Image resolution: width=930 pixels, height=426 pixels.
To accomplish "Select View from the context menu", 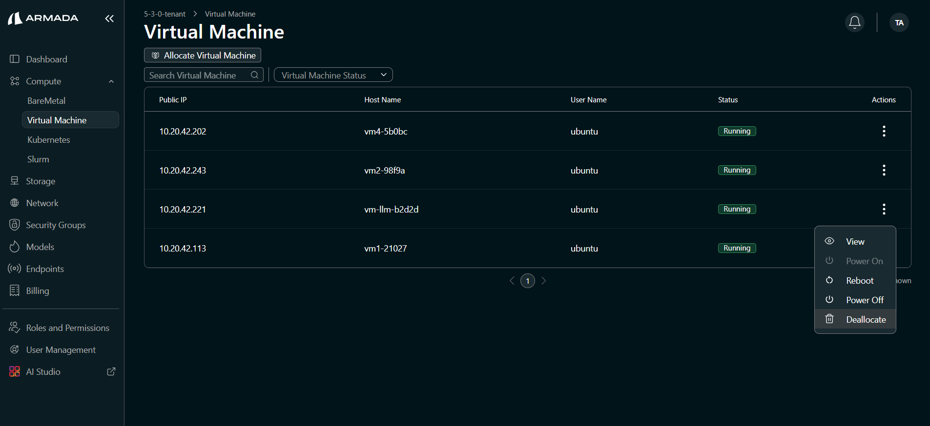I will click(x=855, y=242).
